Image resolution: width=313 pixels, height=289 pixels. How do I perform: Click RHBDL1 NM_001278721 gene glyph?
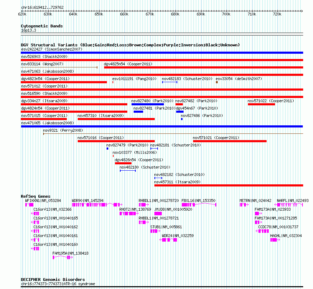tap(144, 222)
